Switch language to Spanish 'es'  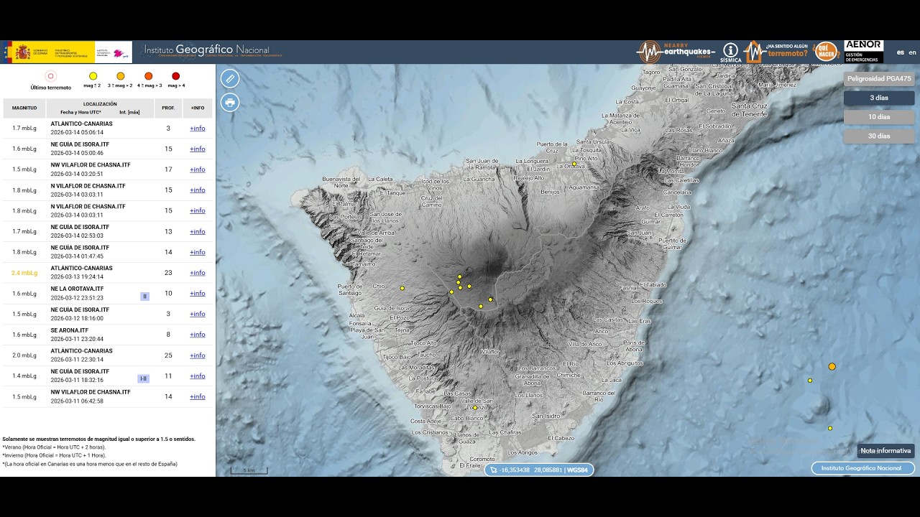[900, 52]
